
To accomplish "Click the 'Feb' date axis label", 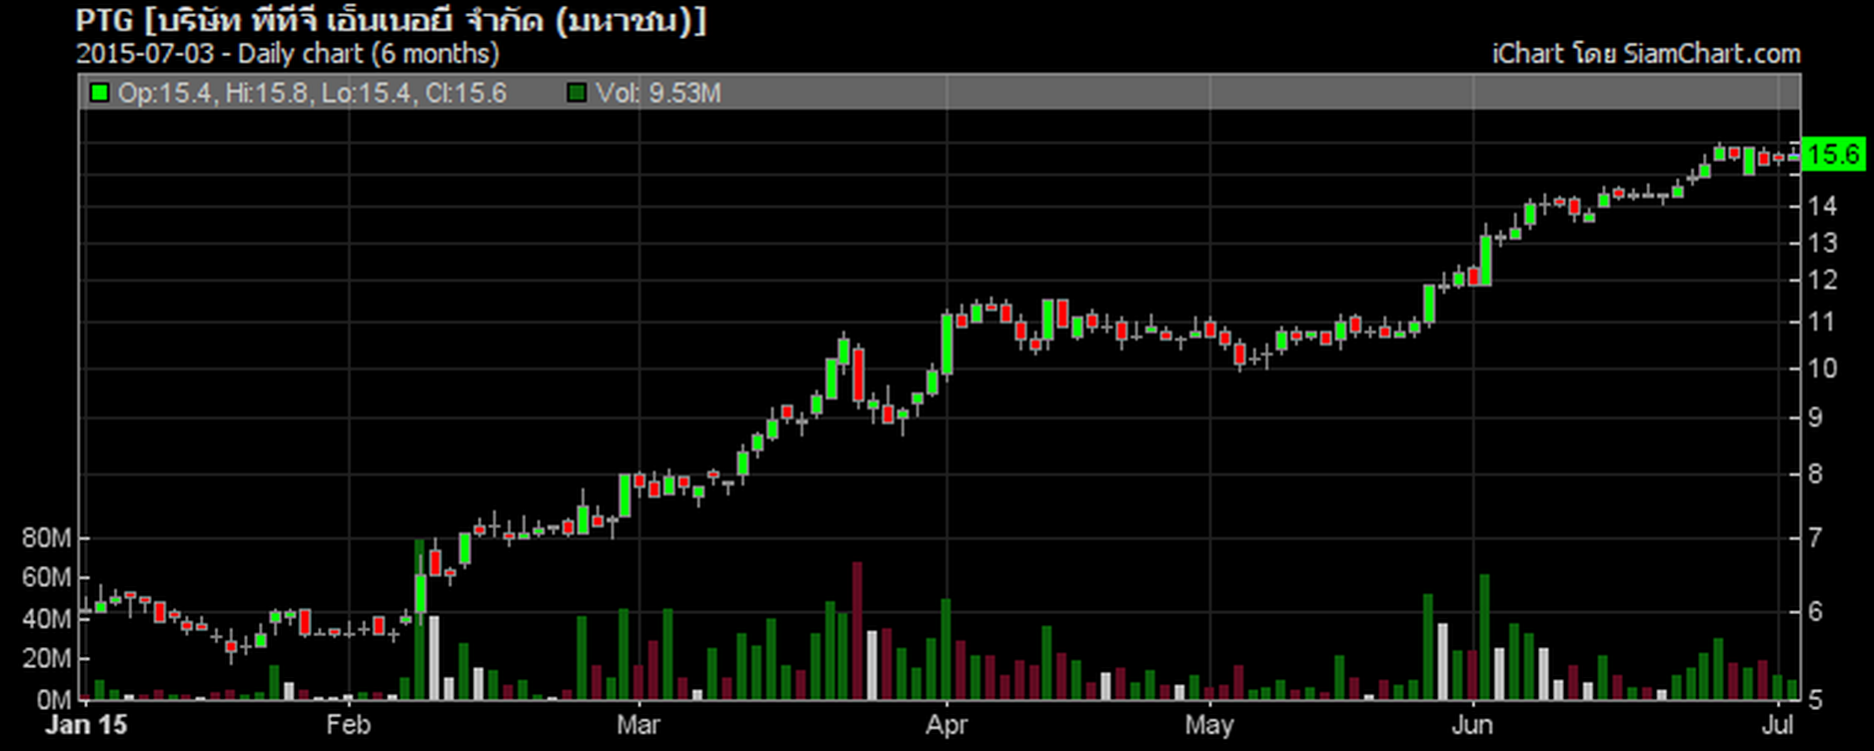I will (x=348, y=724).
